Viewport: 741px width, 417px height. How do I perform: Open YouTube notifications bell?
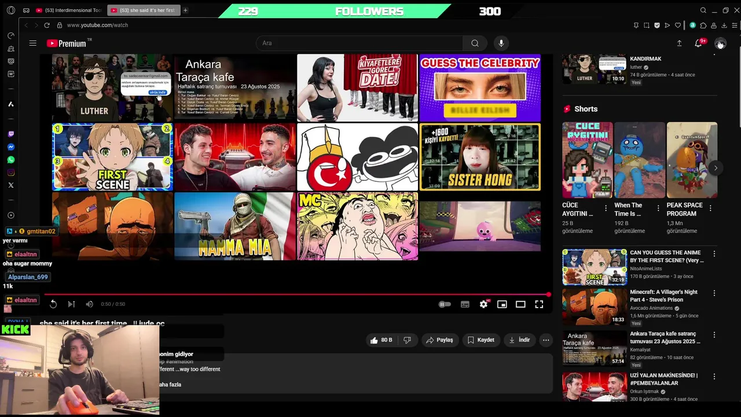pos(699,43)
